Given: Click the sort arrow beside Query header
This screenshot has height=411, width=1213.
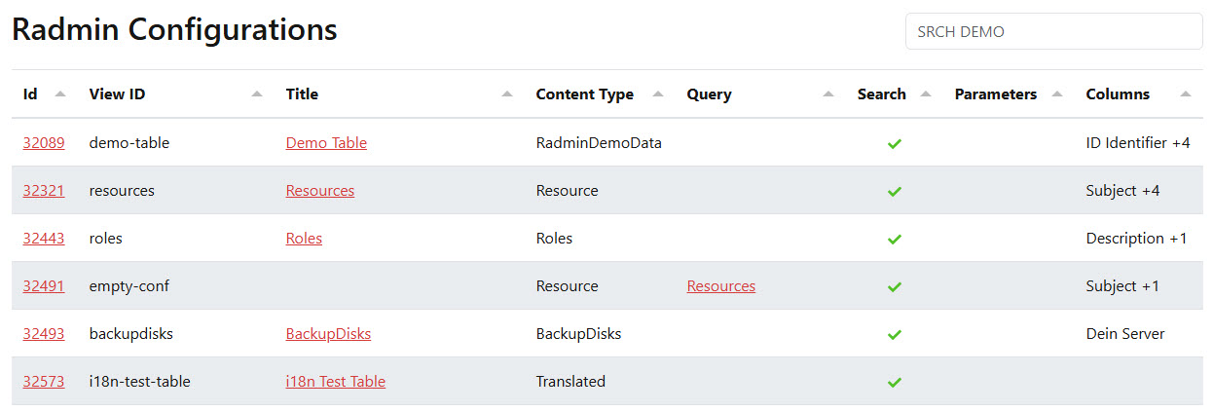Looking at the screenshot, I should [x=828, y=94].
